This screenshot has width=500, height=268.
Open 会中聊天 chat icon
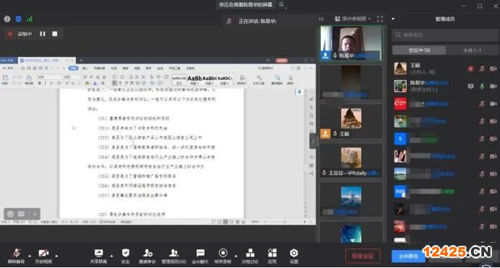(200, 256)
